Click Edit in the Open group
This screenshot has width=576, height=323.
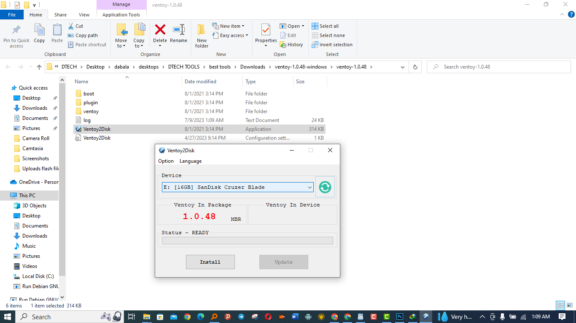tap(288, 35)
